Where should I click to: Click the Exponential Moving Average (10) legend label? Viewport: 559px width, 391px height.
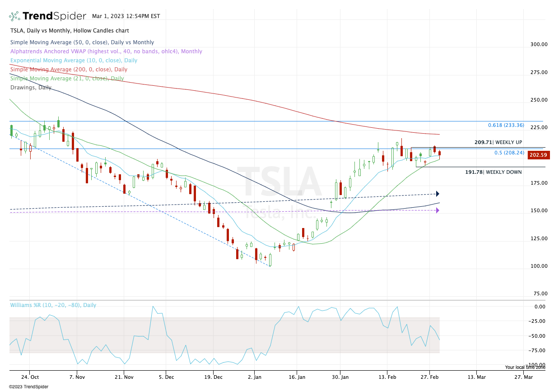(x=74, y=61)
